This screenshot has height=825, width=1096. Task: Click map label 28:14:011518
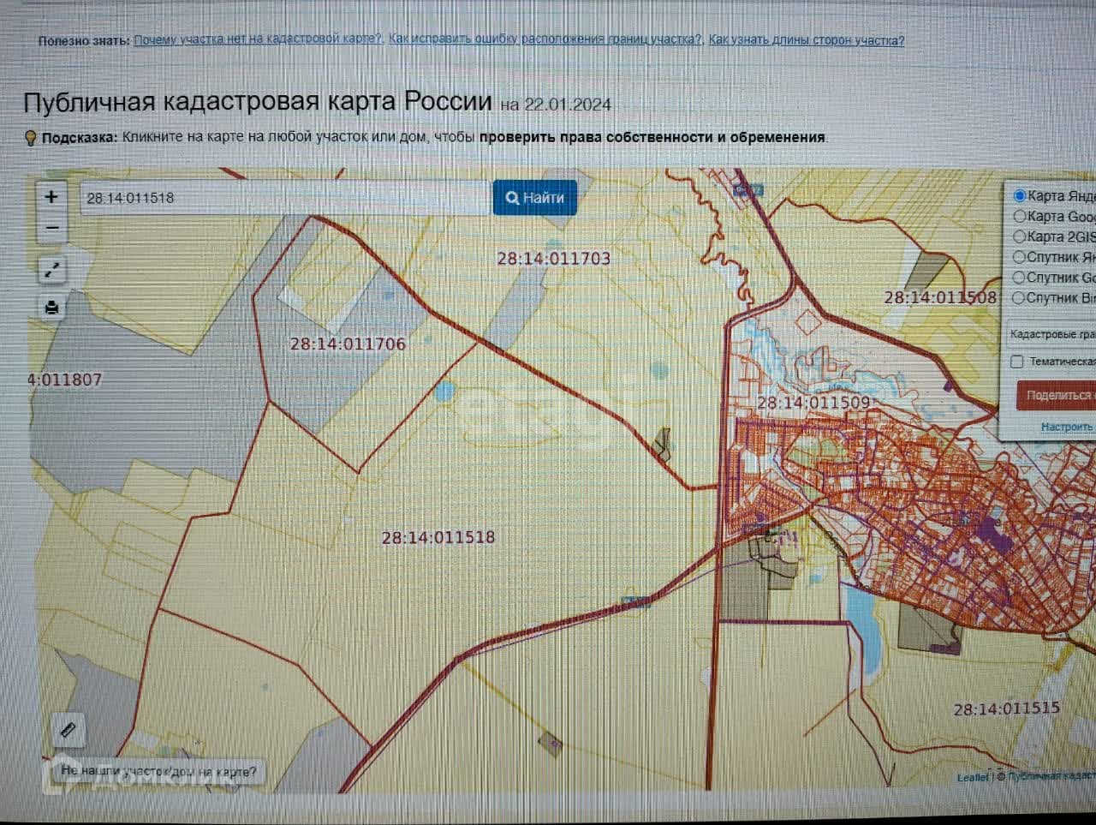click(438, 538)
